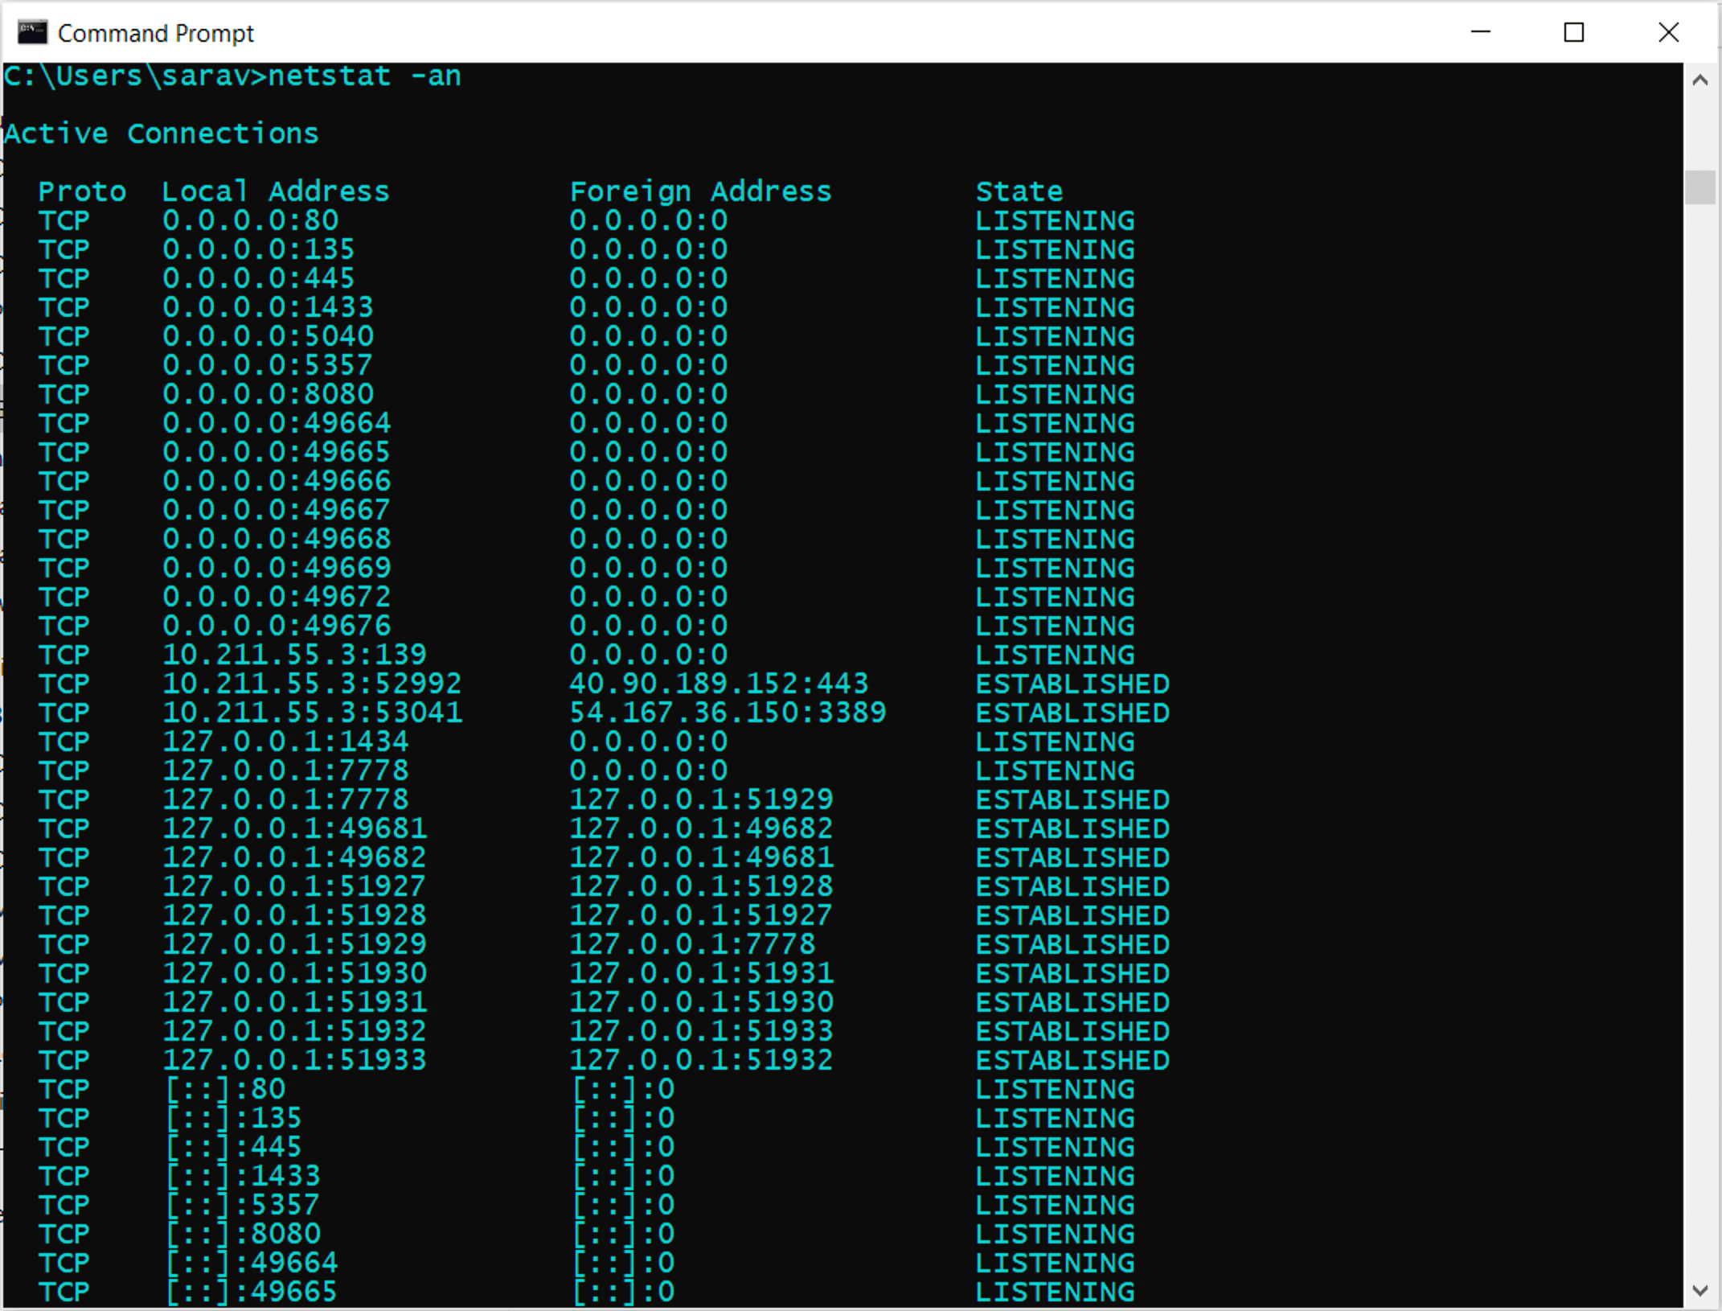Click local address 127.0.0.1:49681
1722x1311 pixels.
(294, 828)
